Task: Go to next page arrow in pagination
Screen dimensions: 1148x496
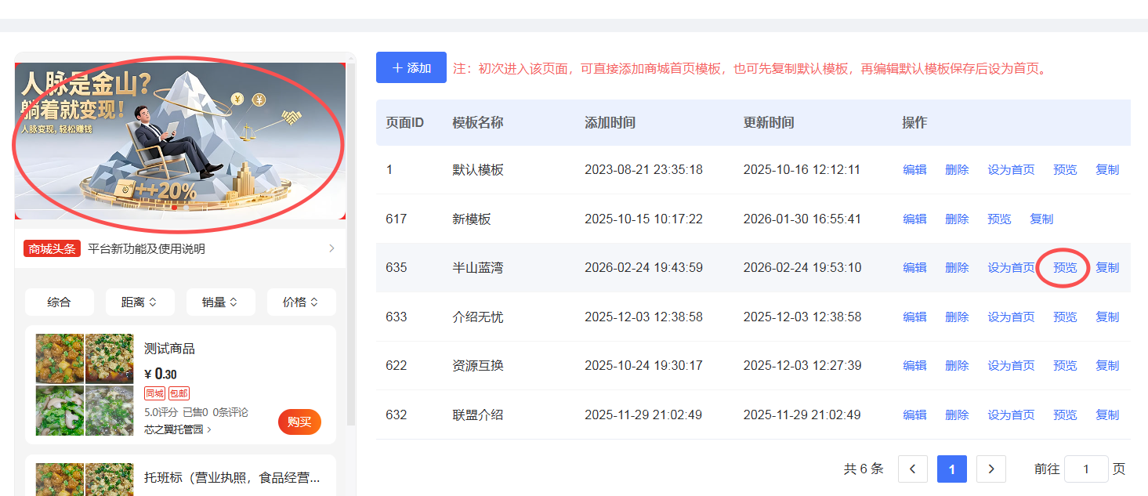Action: [991, 469]
